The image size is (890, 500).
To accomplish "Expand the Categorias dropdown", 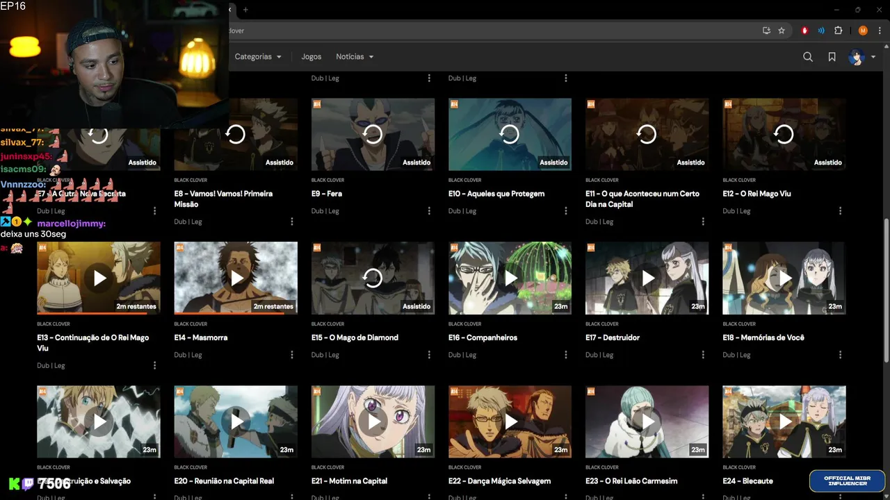I will [x=258, y=57].
